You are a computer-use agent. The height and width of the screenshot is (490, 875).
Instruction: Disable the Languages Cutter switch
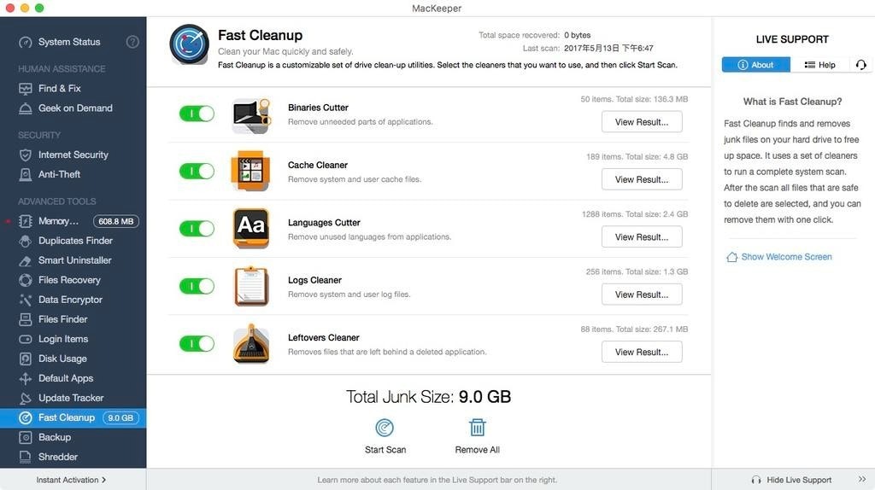tap(197, 229)
